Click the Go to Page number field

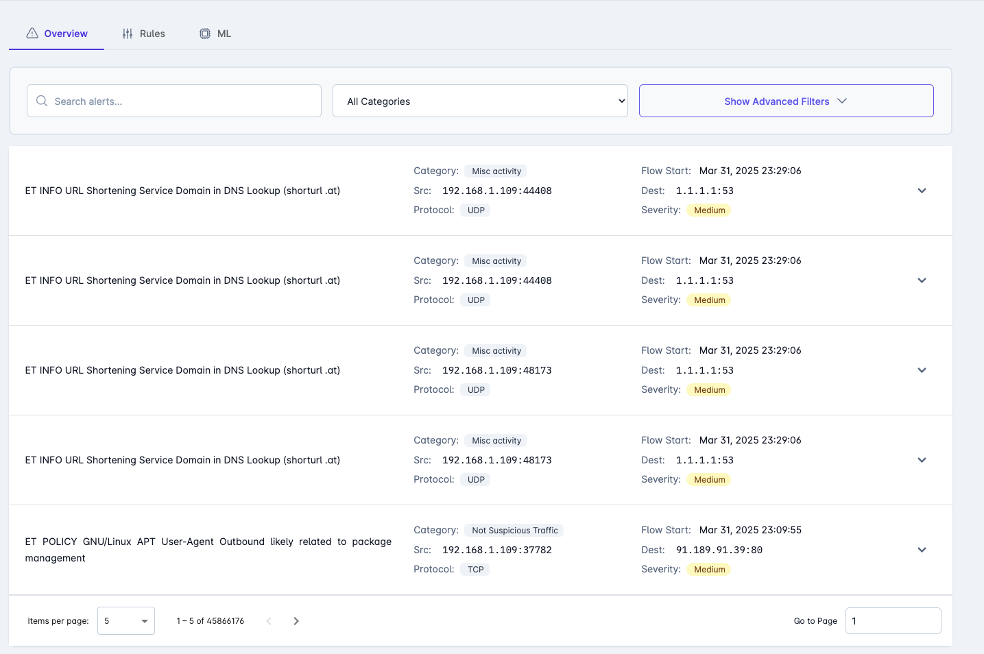coord(893,621)
